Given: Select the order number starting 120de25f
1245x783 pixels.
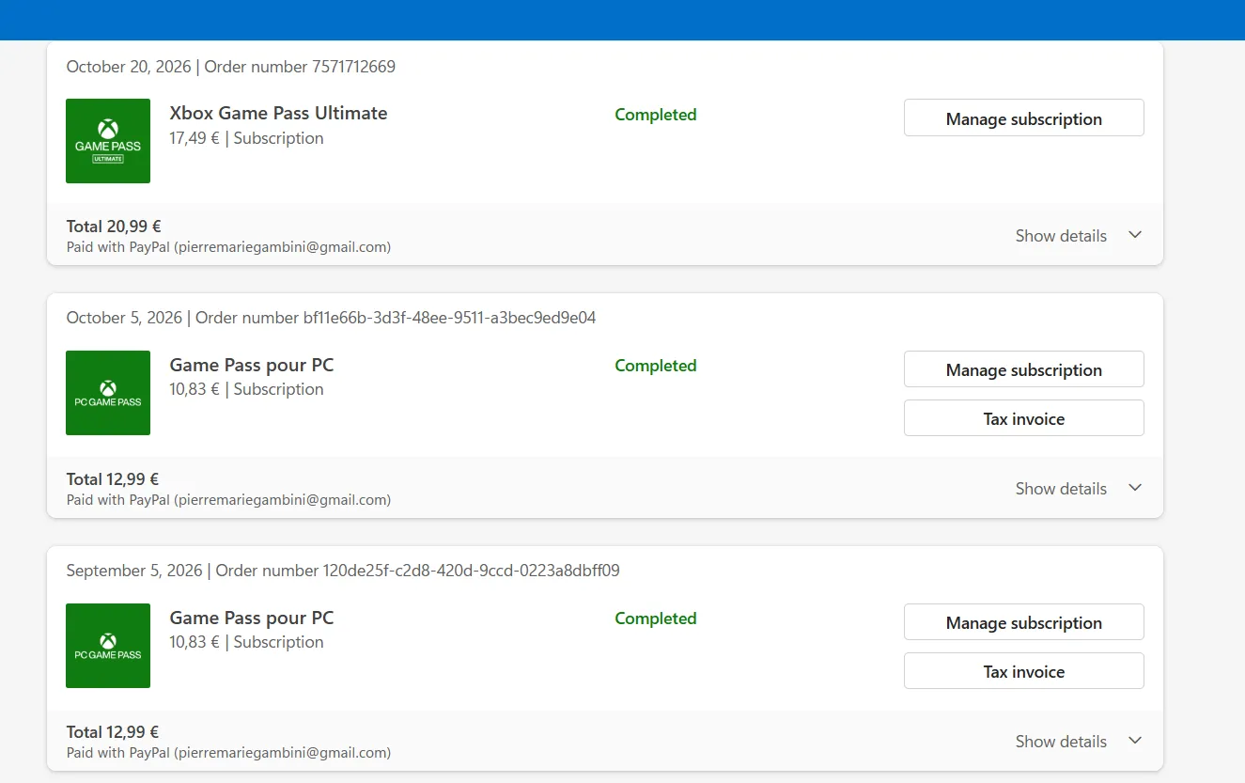Looking at the screenshot, I should coord(418,571).
